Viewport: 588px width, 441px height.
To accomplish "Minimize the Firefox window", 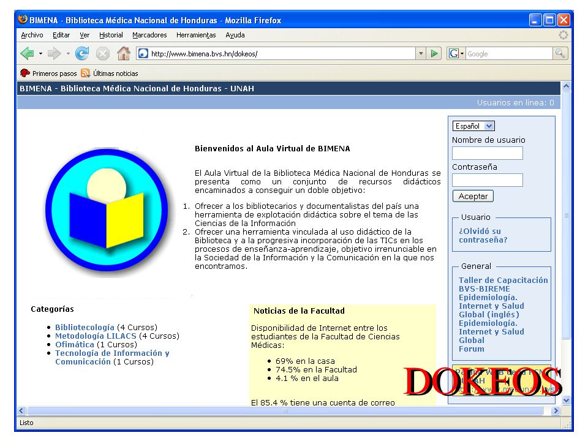I will point(535,20).
